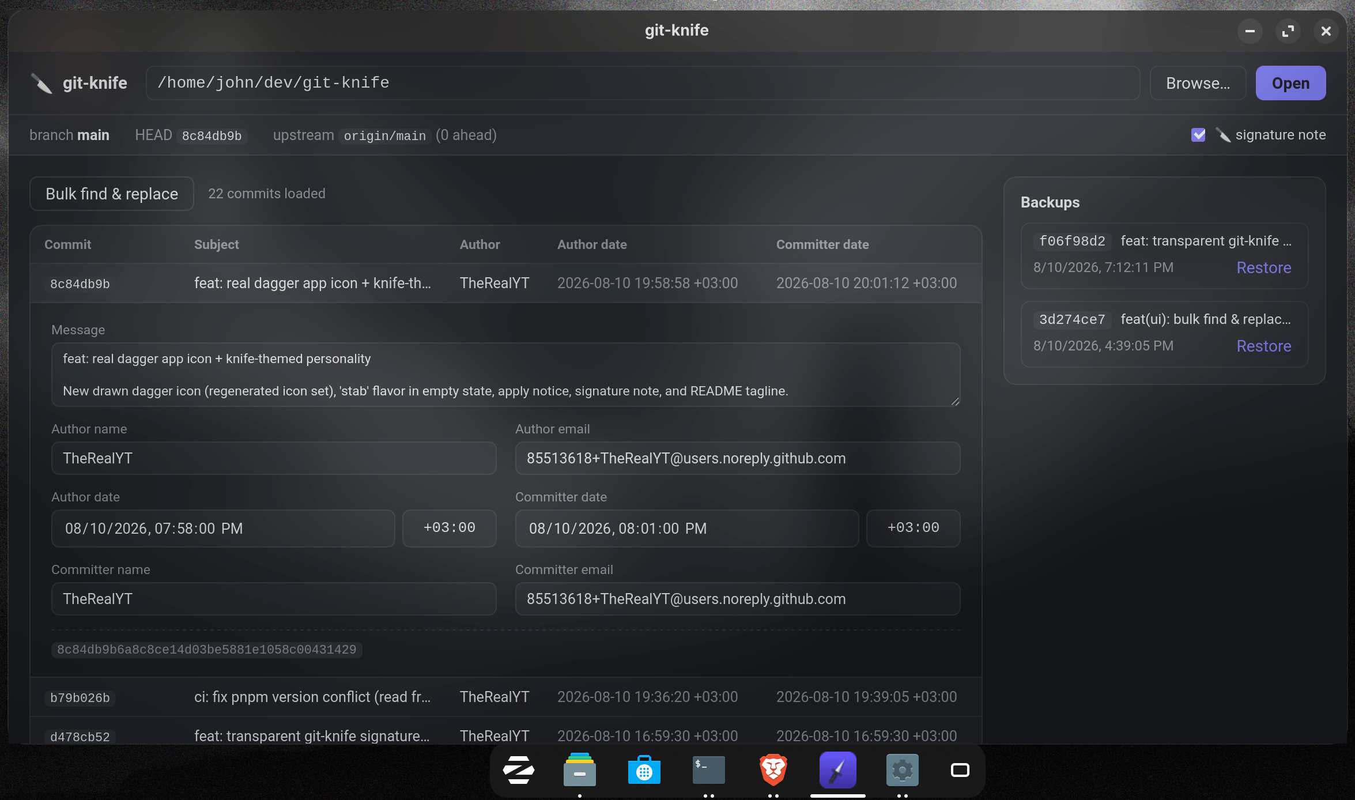Click the repository path input field

(x=643, y=83)
